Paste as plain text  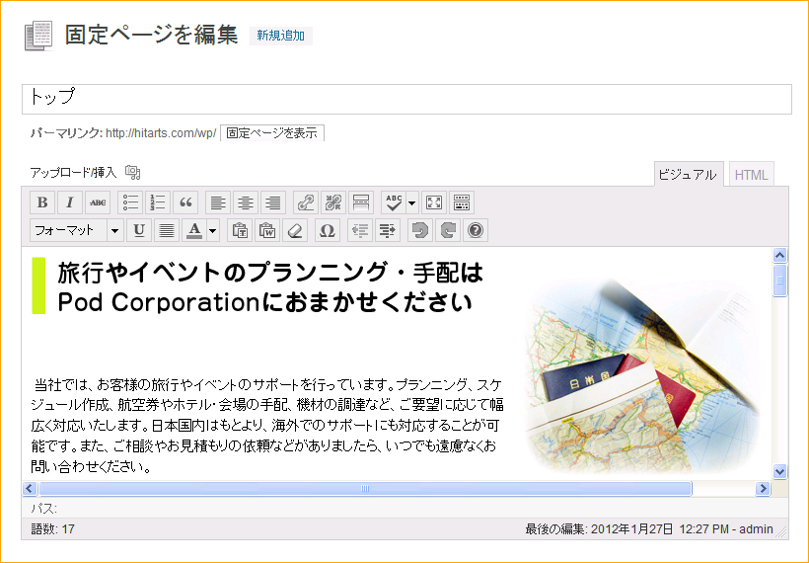(x=240, y=230)
